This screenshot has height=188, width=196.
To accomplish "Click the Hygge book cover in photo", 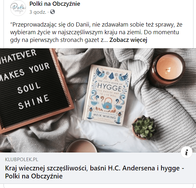I will pos(107,95).
